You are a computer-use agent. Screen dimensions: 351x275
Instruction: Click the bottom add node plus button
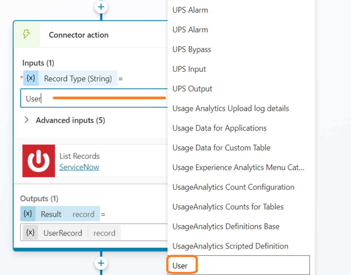click(x=101, y=263)
